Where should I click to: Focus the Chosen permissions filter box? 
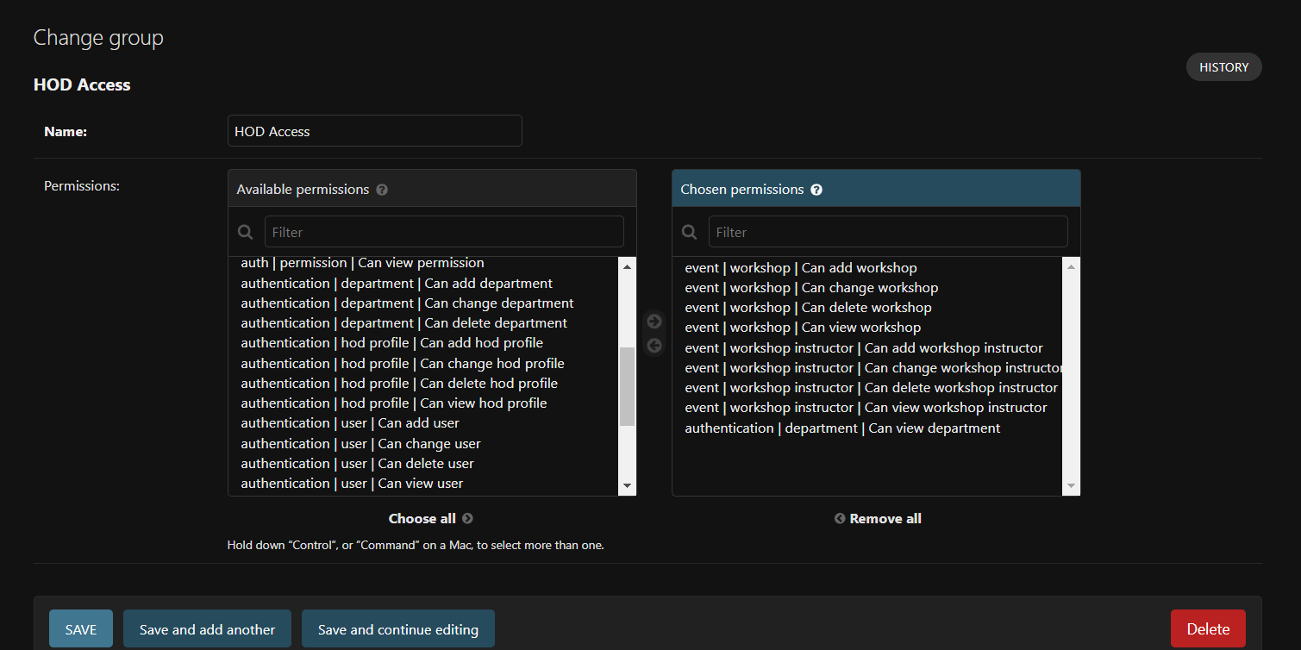(888, 232)
